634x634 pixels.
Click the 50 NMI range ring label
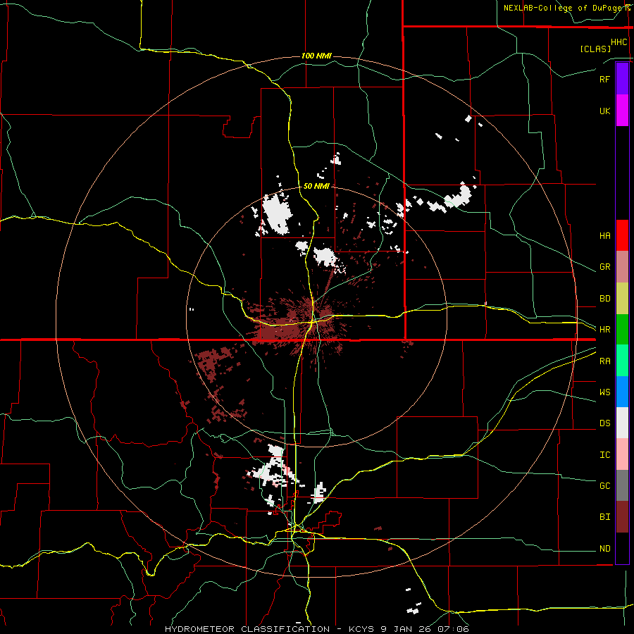pos(316,186)
